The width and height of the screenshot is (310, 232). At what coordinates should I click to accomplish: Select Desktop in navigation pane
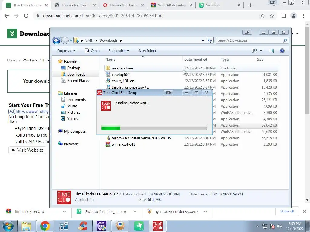[x=71, y=68]
